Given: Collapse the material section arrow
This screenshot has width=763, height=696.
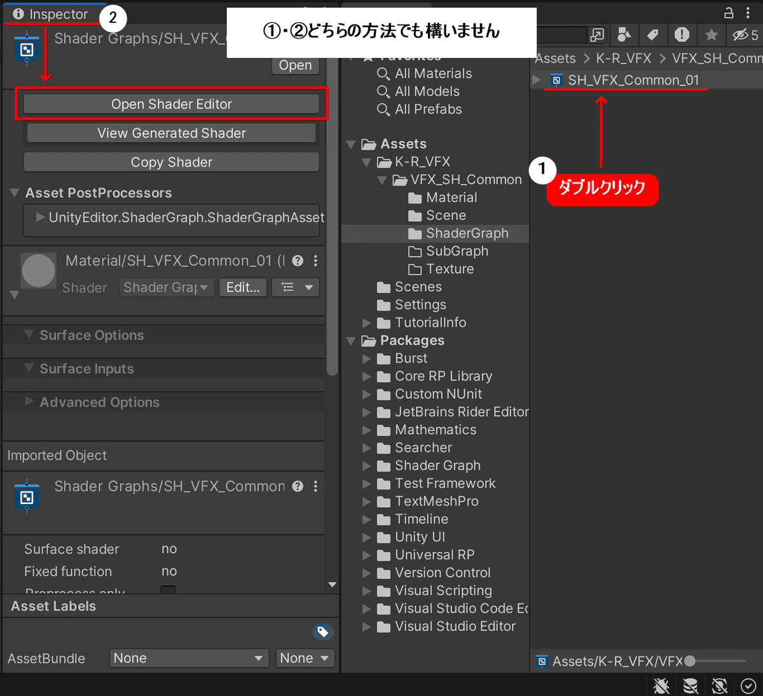Looking at the screenshot, I should point(15,295).
